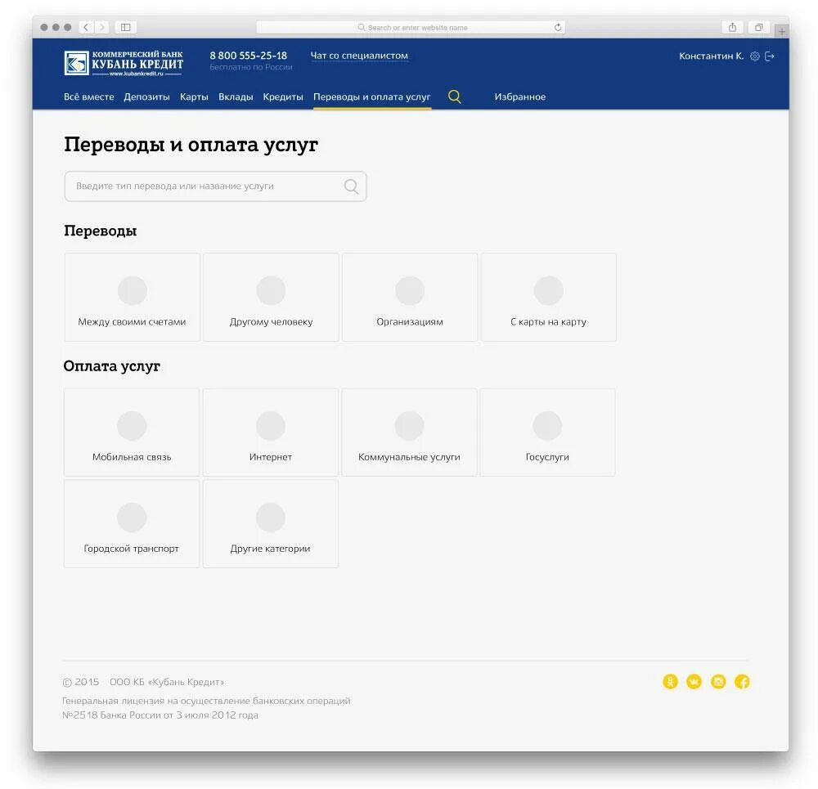Image resolution: width=818 pixels, height=789 pixels.
Task: Open the Instagram social icon in footer
Action: coord(718,680)
